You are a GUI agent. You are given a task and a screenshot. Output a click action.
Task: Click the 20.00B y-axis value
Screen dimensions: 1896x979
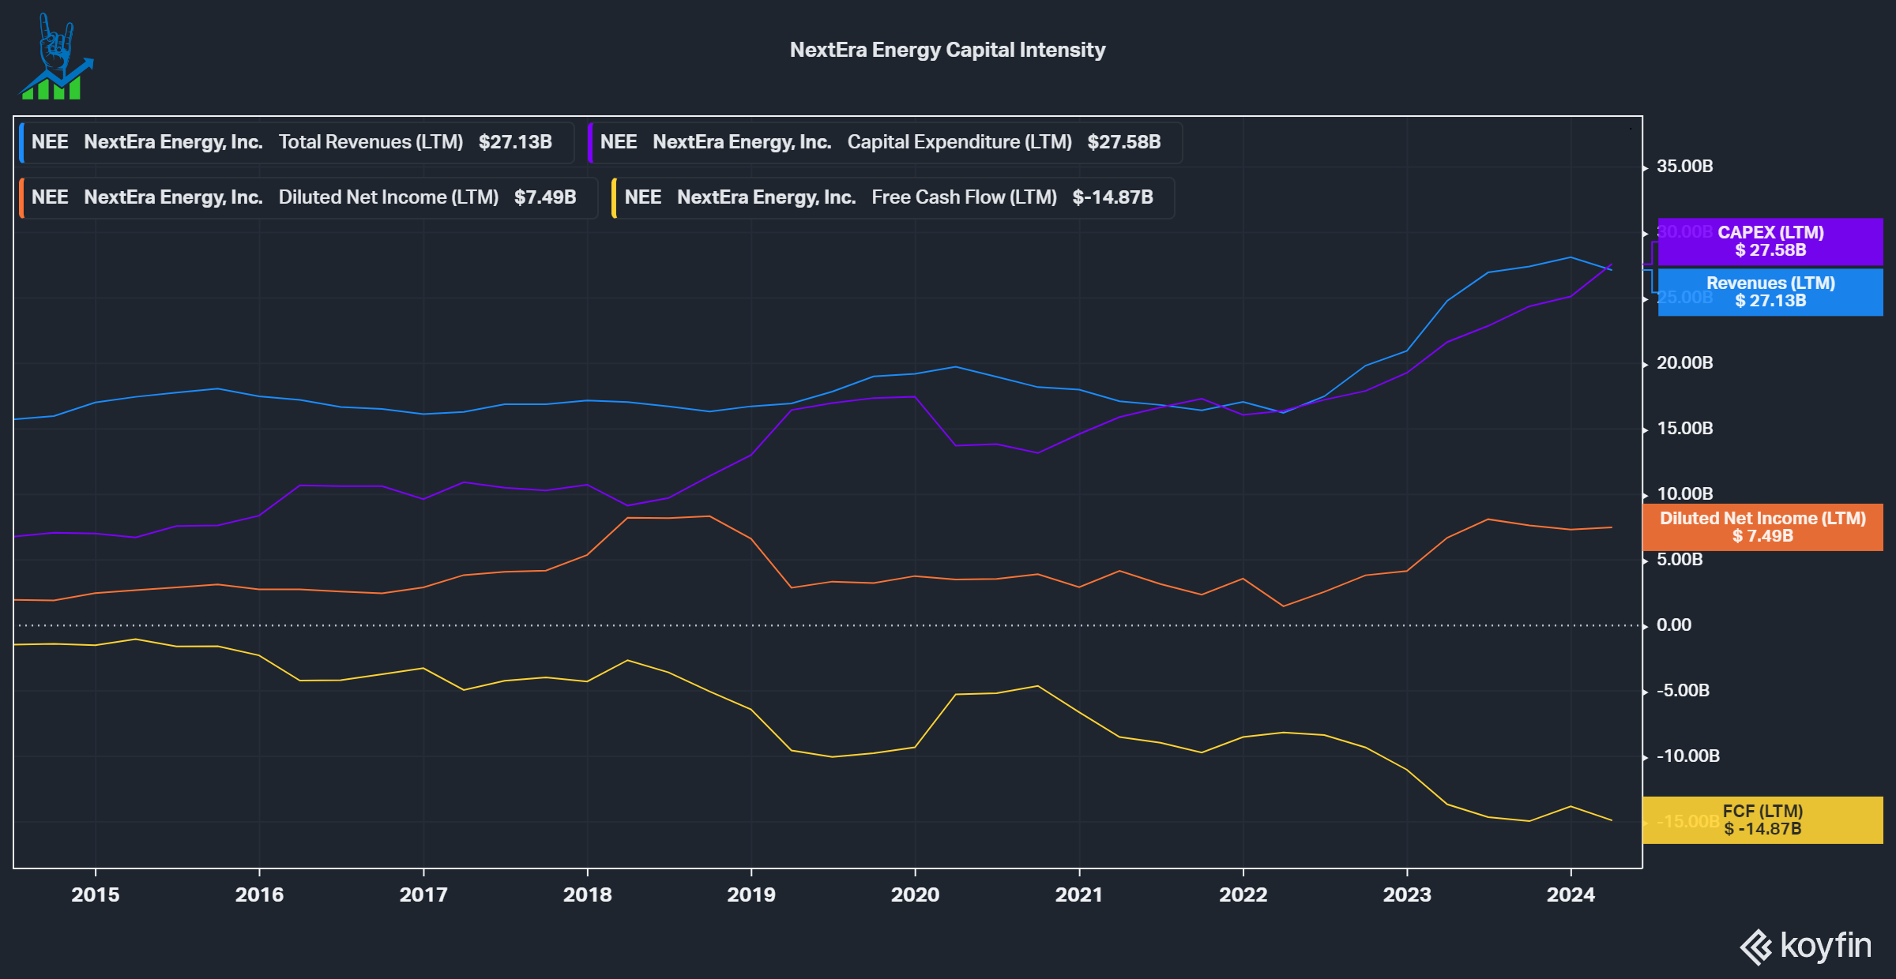1684,363
